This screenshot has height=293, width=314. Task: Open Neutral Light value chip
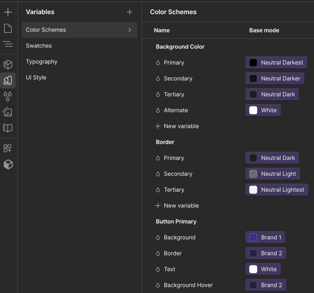(272, 174)
